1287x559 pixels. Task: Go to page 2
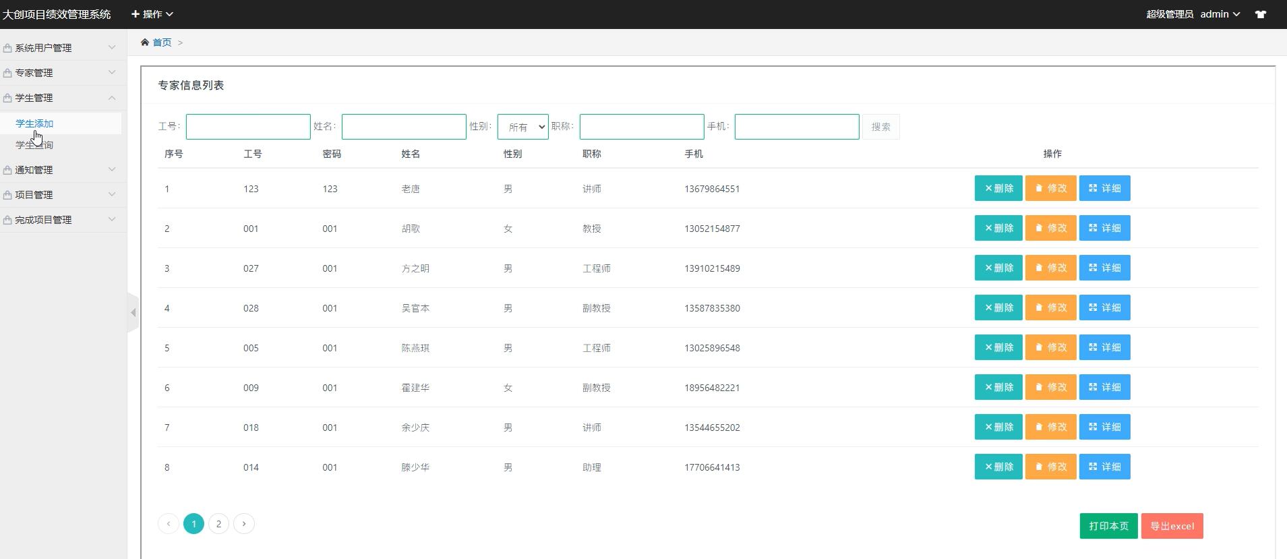(x=218, y=524)
